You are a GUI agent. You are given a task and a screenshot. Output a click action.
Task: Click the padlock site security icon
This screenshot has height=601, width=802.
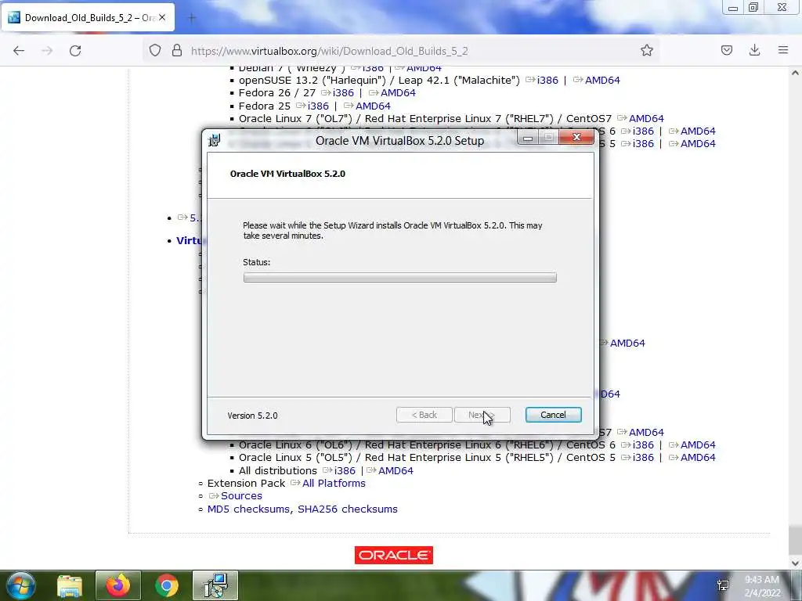177,50
